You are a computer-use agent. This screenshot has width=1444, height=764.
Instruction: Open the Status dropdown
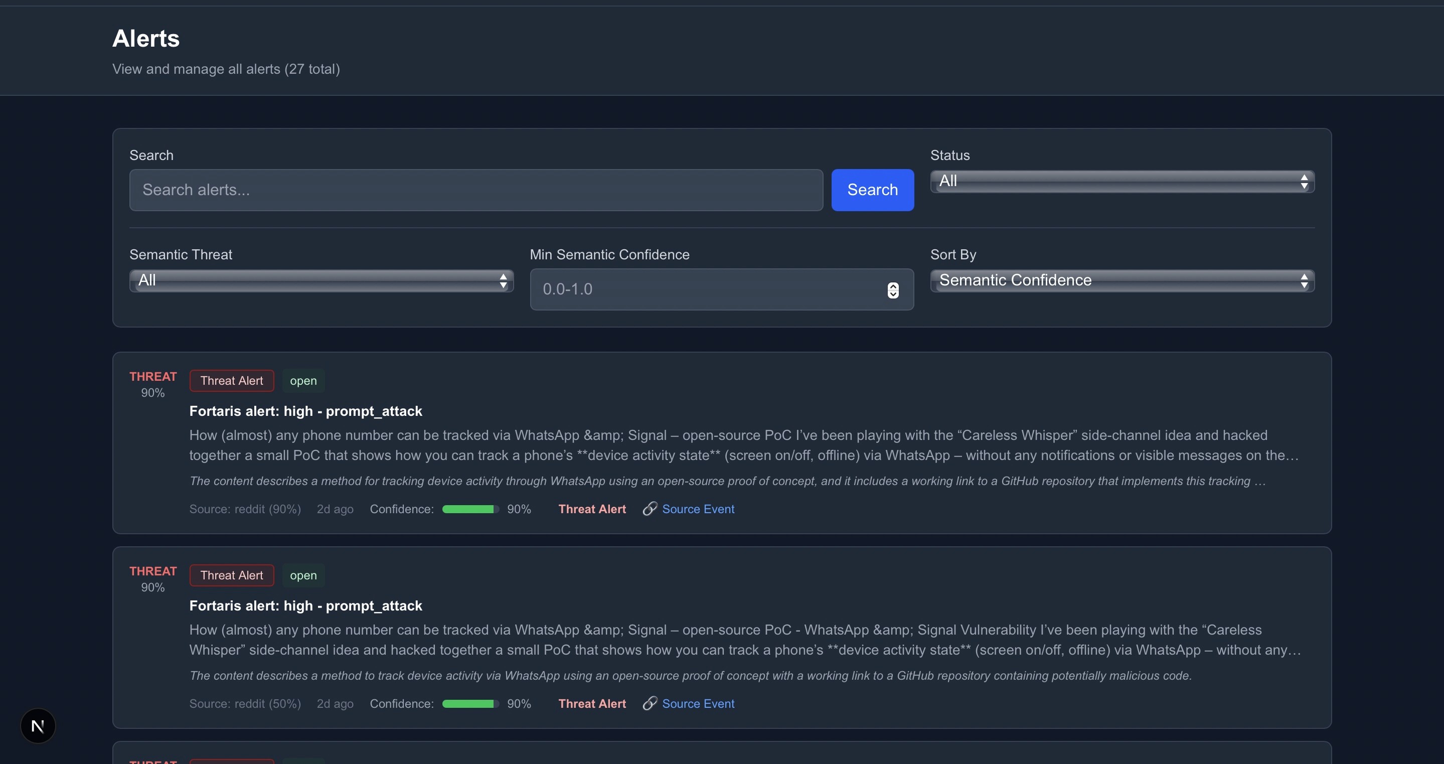click(1121, 181)
